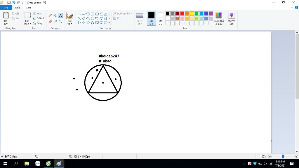Pick the Rectangle shape
Screen dimensions: 299x168
[93, 14]
